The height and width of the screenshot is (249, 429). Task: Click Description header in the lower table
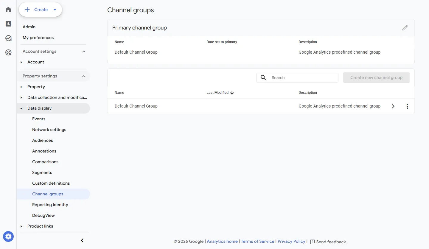308,93
